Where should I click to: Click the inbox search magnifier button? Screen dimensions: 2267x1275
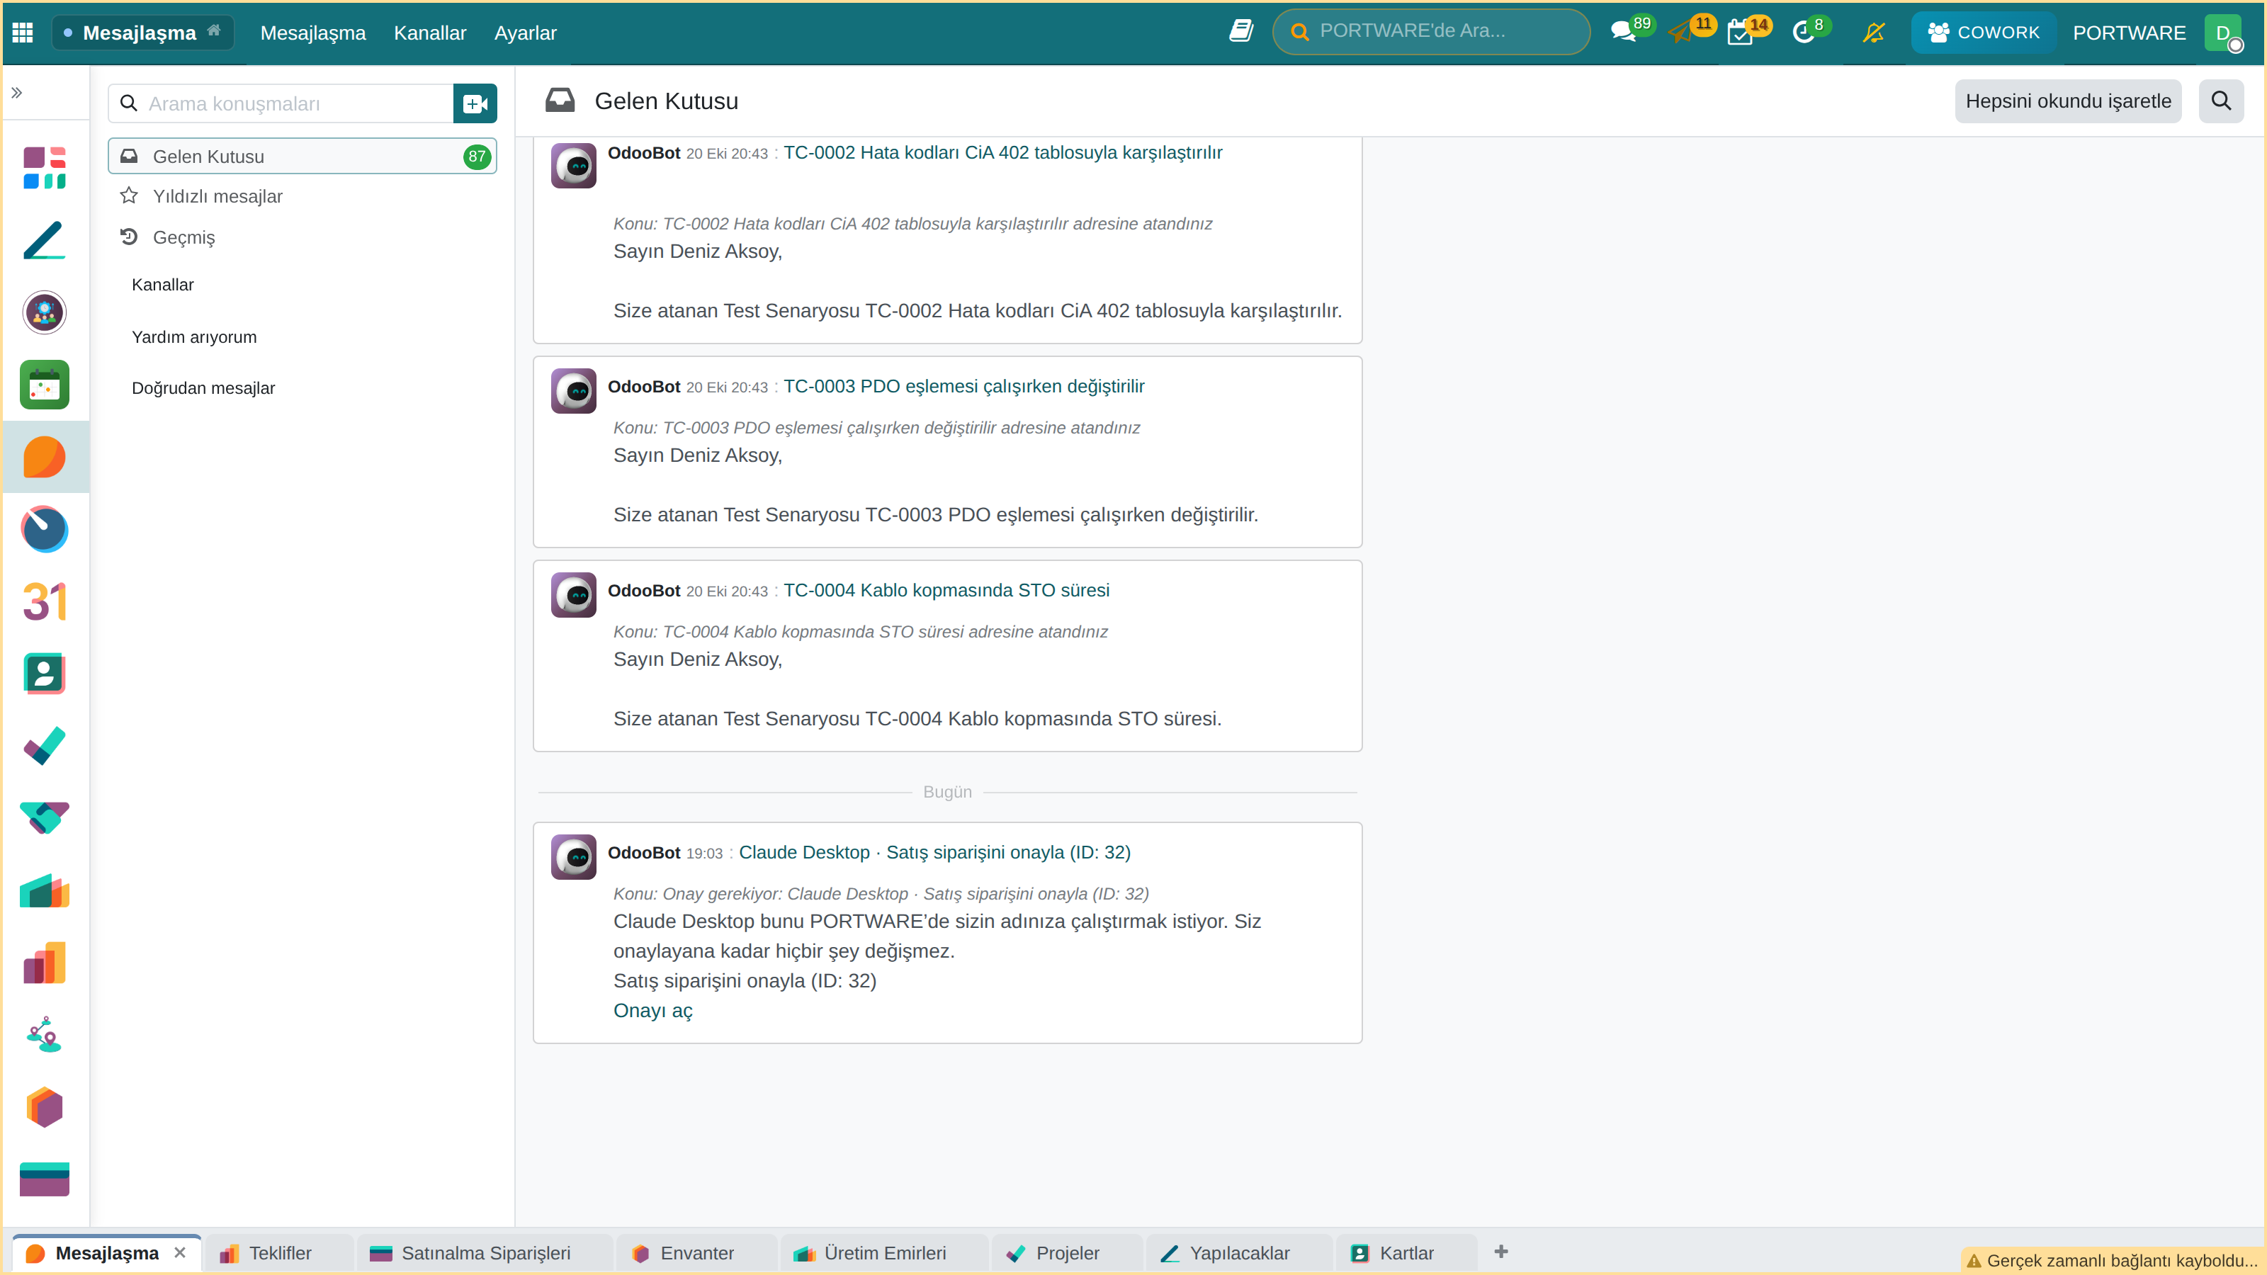tap(2221, 101)
